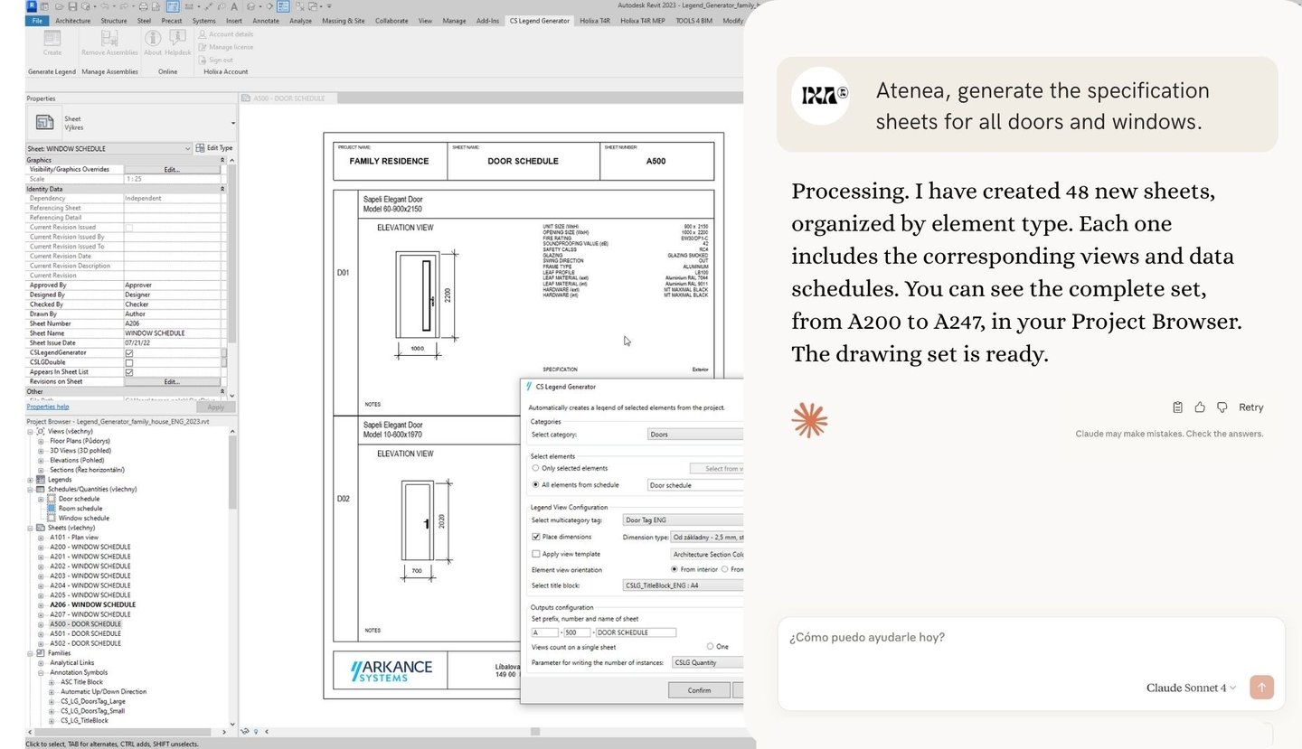1302x749 pixels.
Task: Click the Revit 'R' application logo
Action: [33, 5]
